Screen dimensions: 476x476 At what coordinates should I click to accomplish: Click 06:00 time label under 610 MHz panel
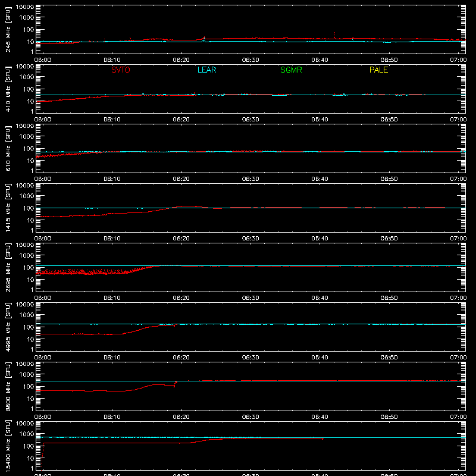tap(43, 179)
